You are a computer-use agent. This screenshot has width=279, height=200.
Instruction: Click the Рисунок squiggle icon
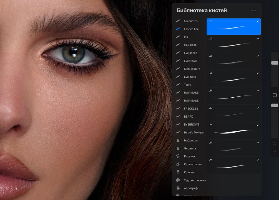[x=178, y=156]
